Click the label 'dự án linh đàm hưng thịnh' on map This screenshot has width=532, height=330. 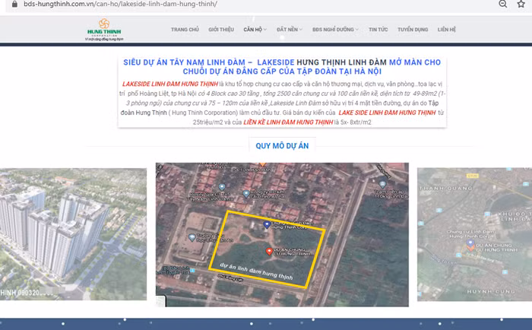tap(256, 271)
